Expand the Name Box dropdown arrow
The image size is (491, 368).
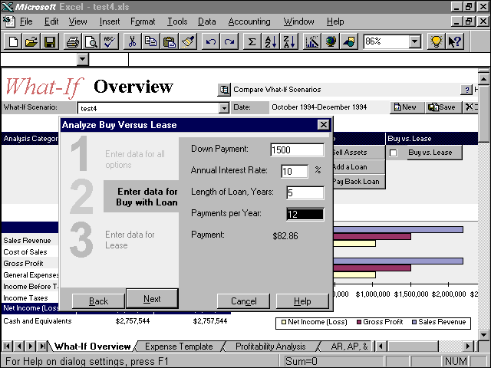[x=83, y=59]
